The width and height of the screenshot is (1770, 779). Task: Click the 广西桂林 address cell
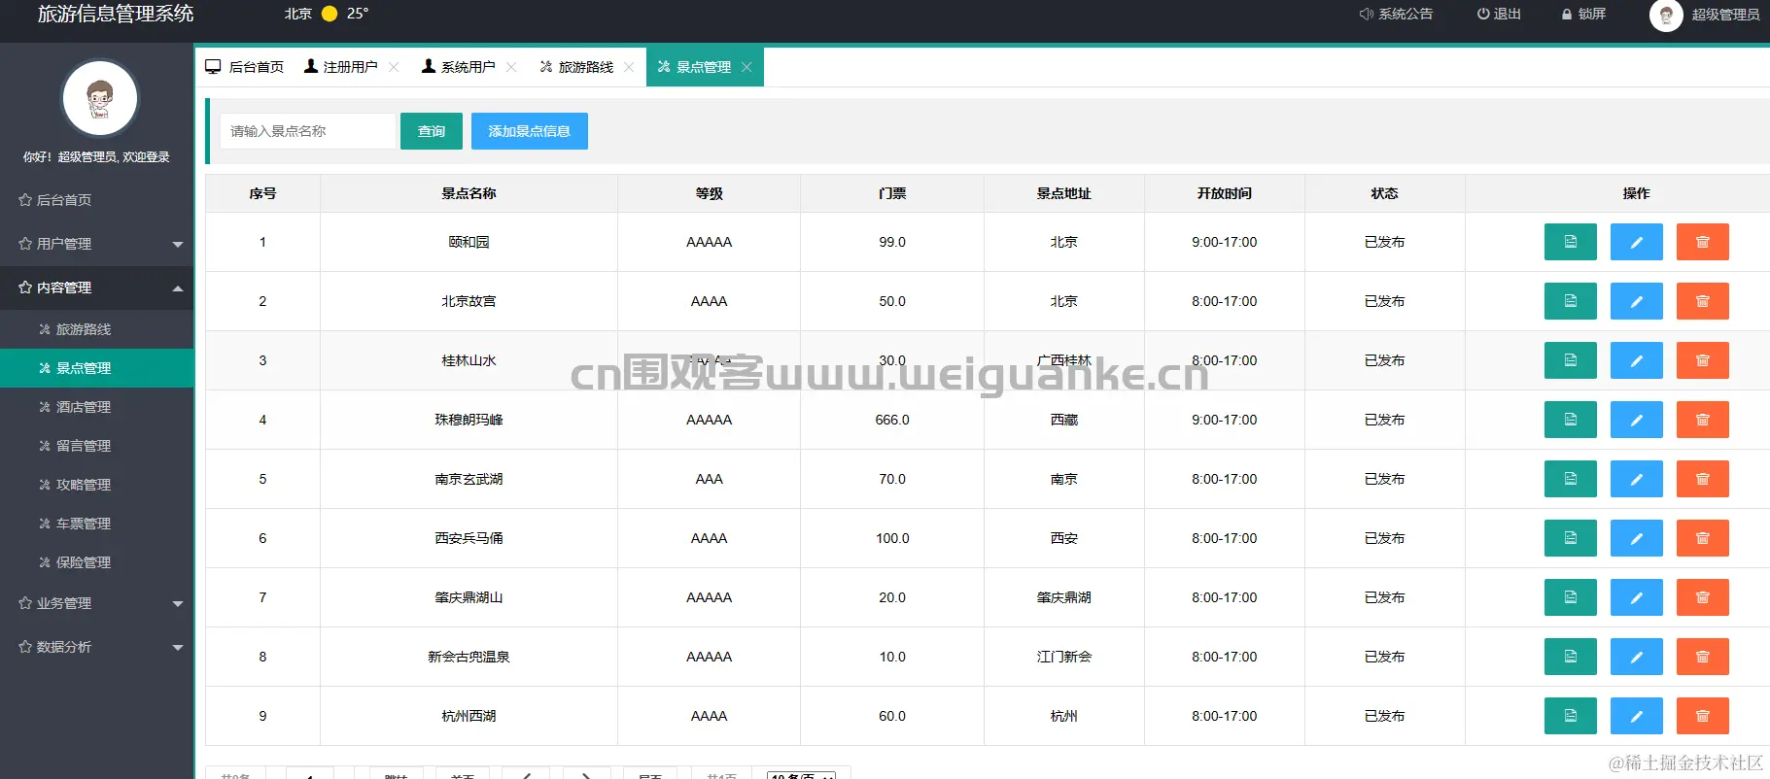point(1064,360)
